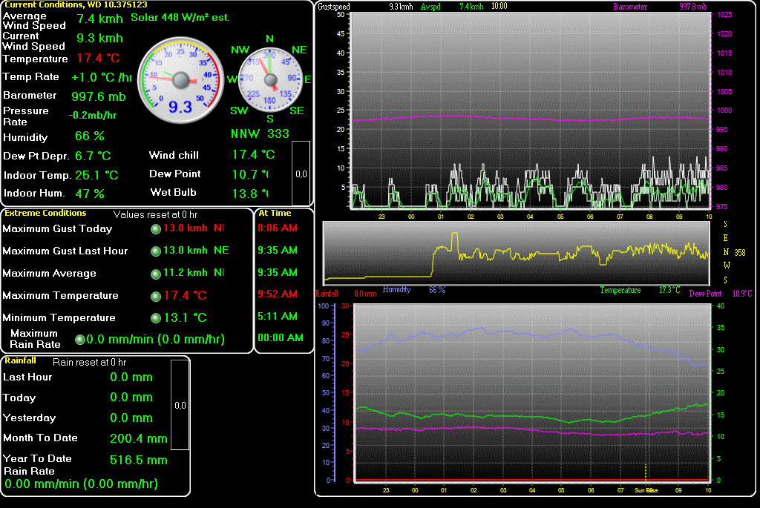Click the Gustspeed legend label above graph
Screen dimensions: 760x508
click(333, 7)
